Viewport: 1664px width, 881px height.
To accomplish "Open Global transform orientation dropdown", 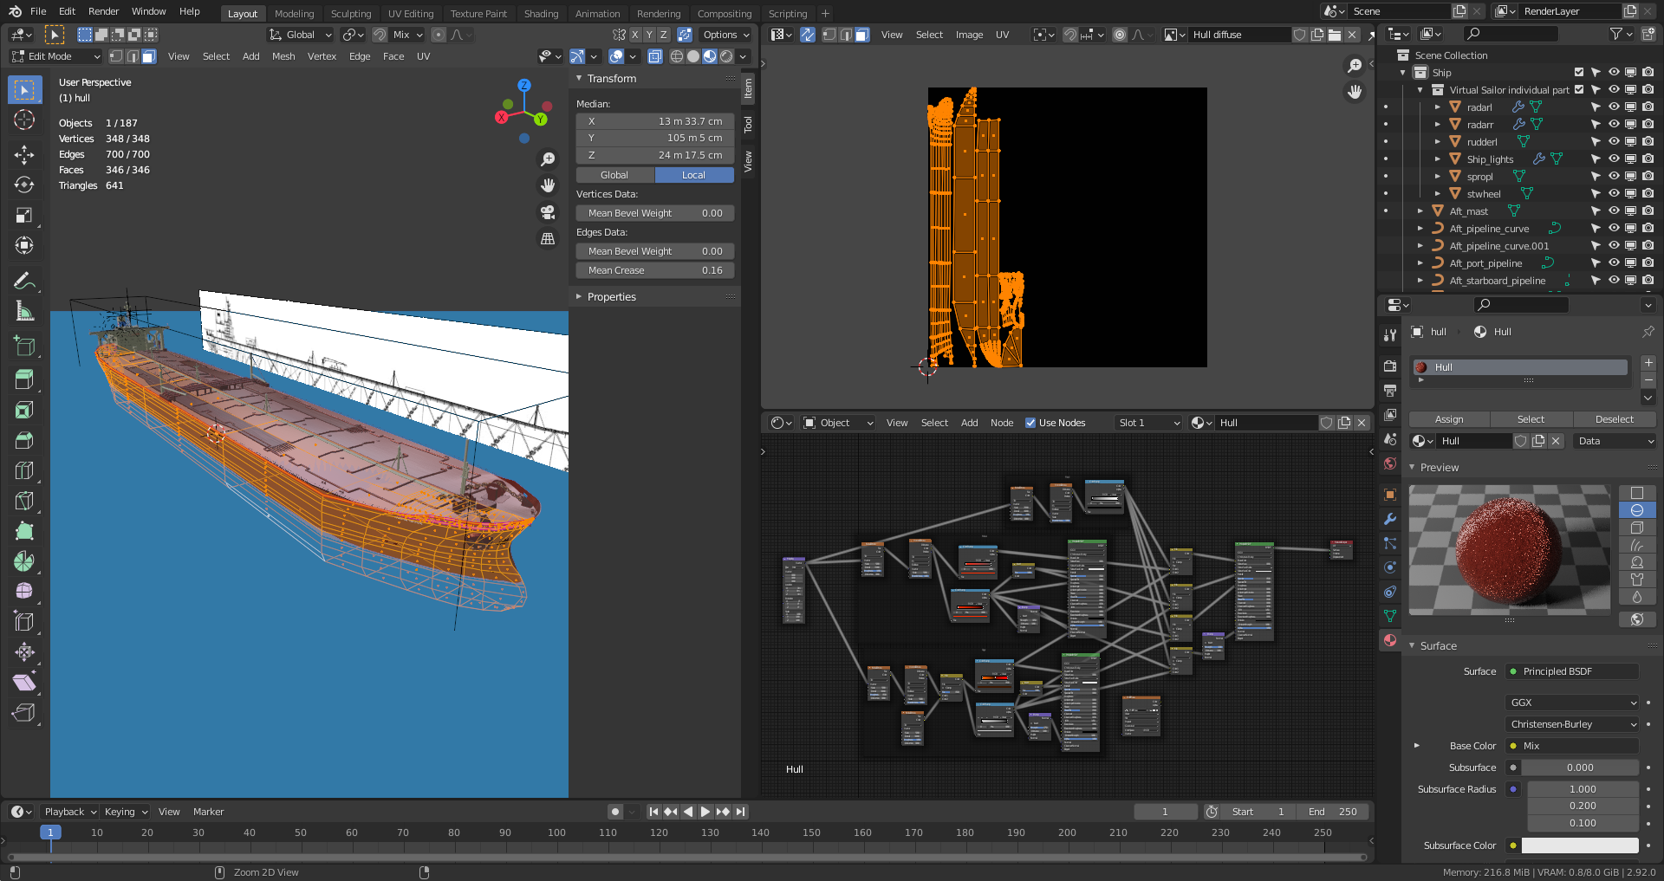I will [300, 35].
